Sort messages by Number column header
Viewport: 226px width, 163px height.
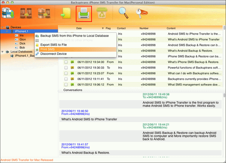point(144,28)
